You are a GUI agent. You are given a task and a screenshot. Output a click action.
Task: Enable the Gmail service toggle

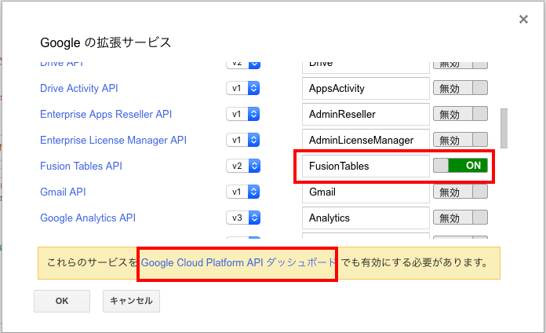coord(460,192)
